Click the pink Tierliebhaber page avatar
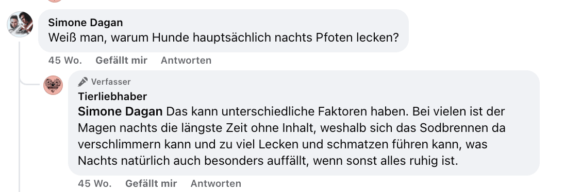 pos(53,85)
